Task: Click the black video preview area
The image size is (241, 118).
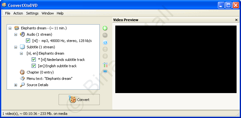Action: (176, 59)
